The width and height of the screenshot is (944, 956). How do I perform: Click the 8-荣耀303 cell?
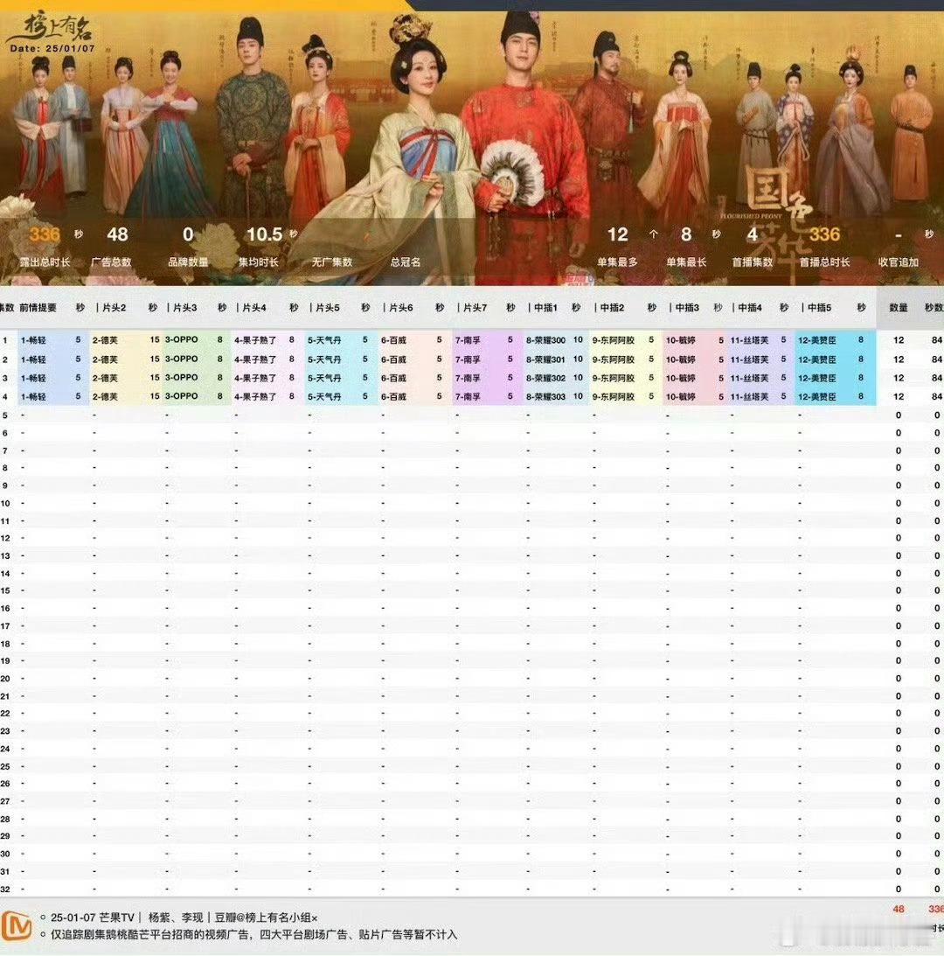point(545,396)
